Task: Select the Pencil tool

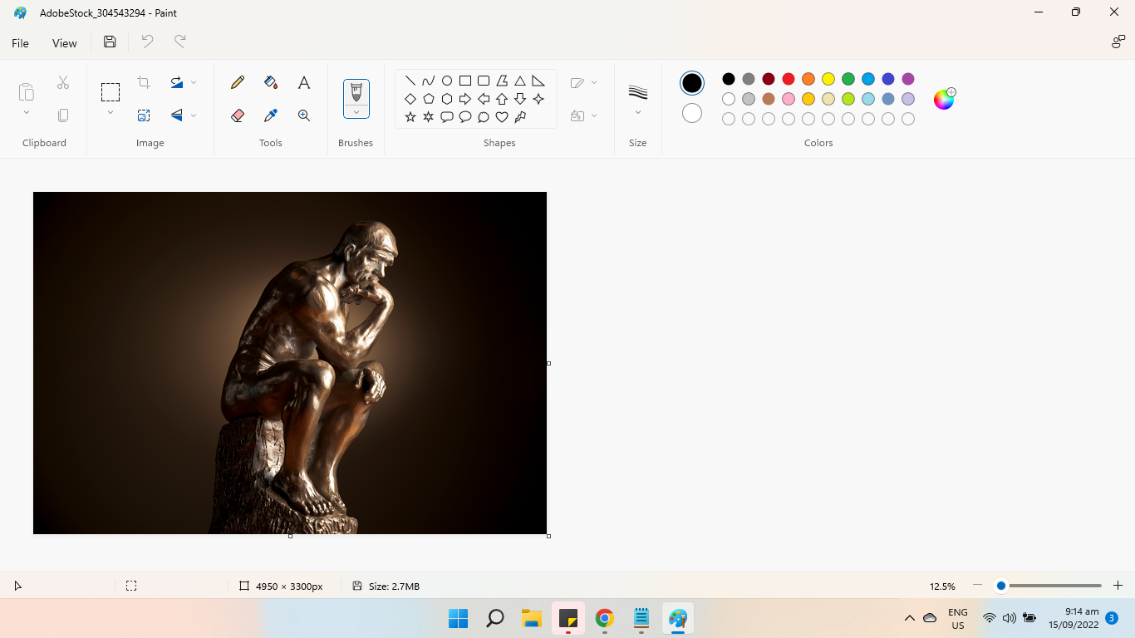Action: pos(238,82)
